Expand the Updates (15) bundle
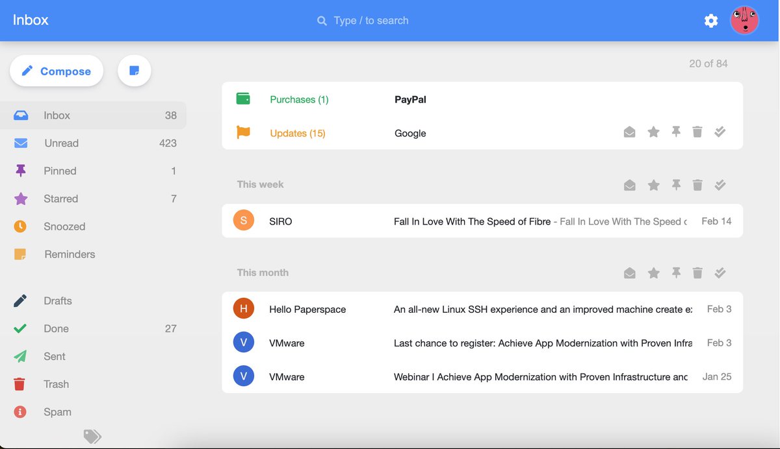The height and width of the screenshot is (449, 780). [x=482, y=133]
